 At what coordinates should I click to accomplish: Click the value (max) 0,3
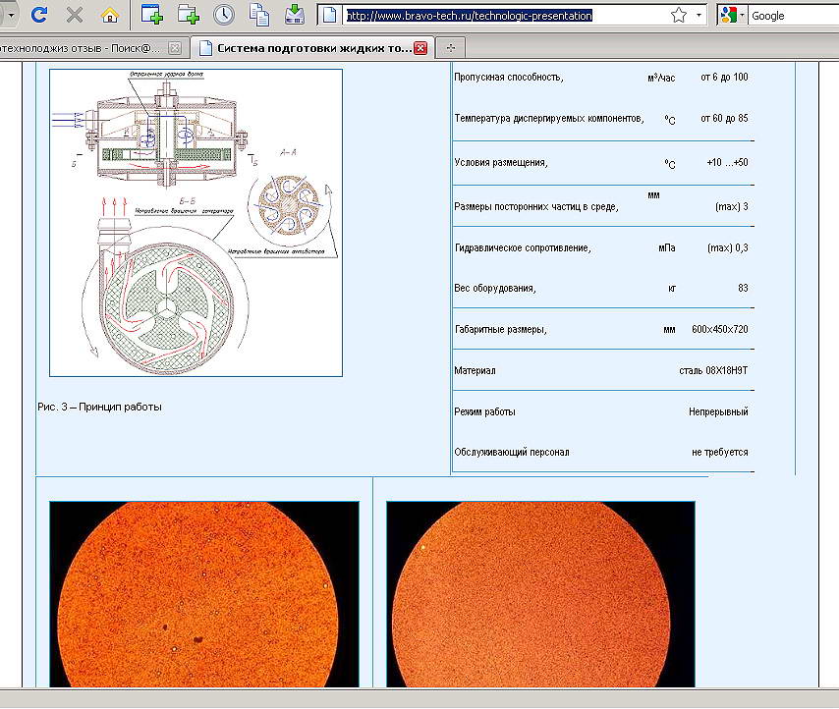coord(728,248)
